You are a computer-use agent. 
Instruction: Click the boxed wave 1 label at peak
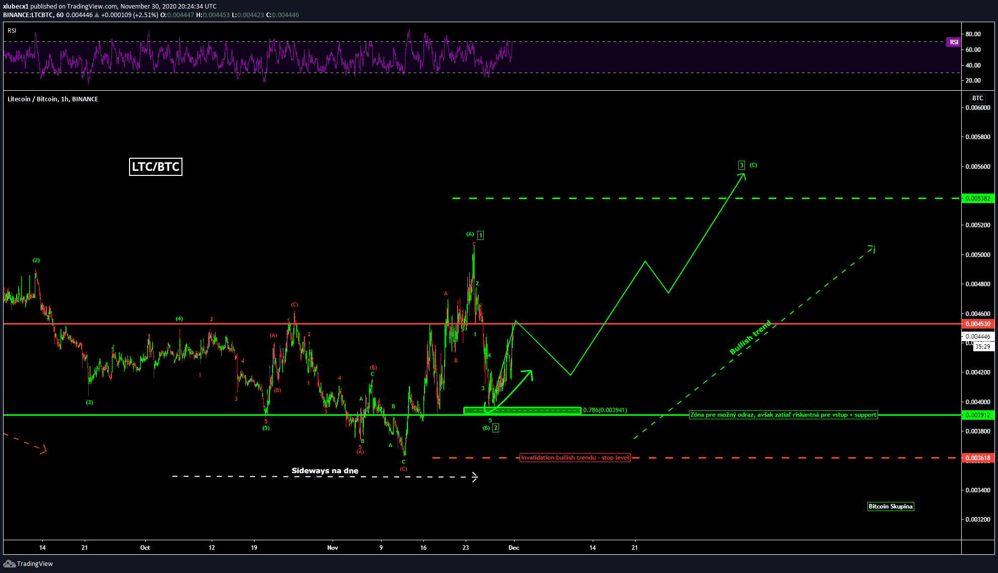[480, 235]
